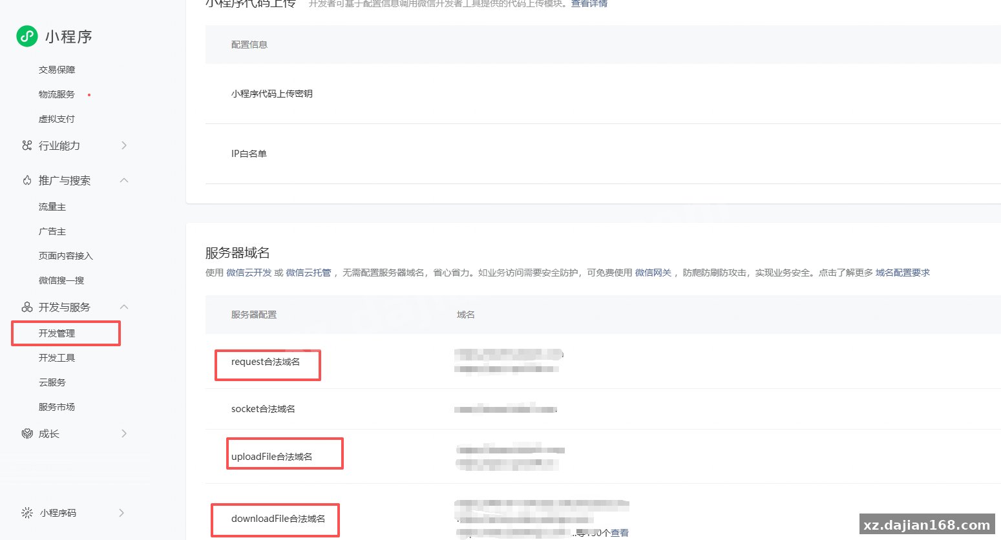
Task: Go to 云服务 menu item
Action: coord(52,382)
